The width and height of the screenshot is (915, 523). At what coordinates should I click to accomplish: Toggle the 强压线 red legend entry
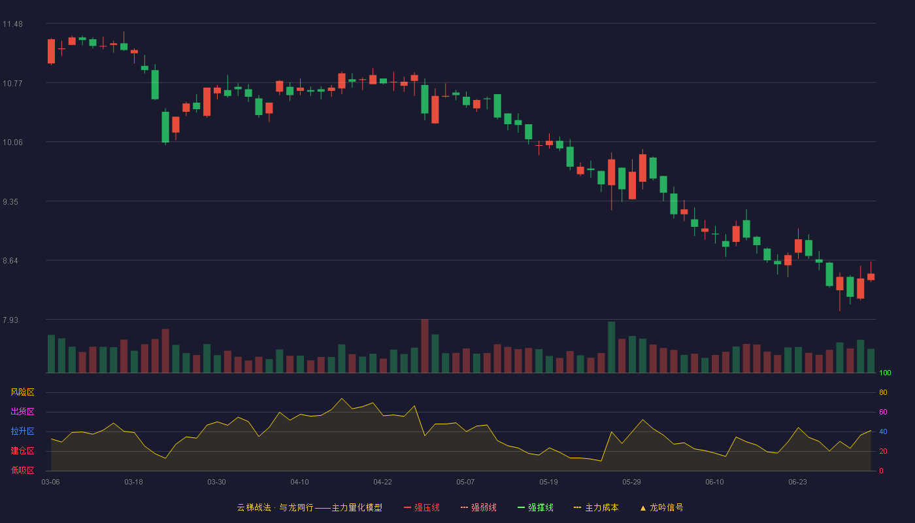coord(422,507)
